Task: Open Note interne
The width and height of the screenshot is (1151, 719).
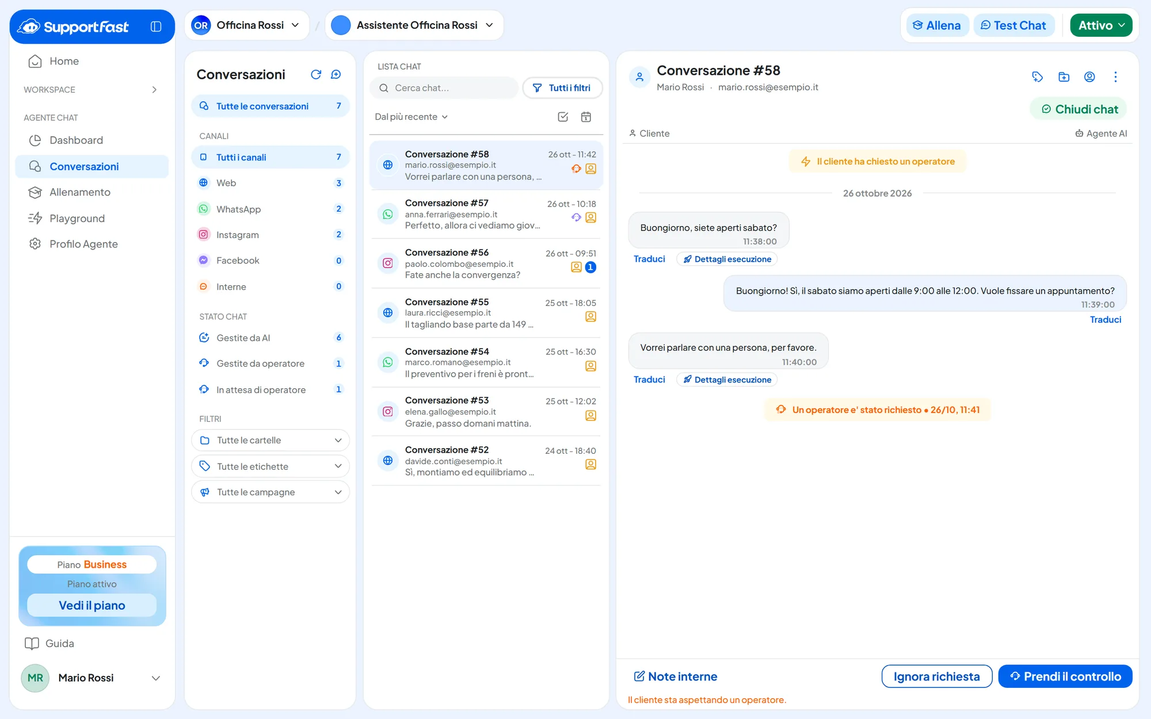Action: (x=676, y=676)
